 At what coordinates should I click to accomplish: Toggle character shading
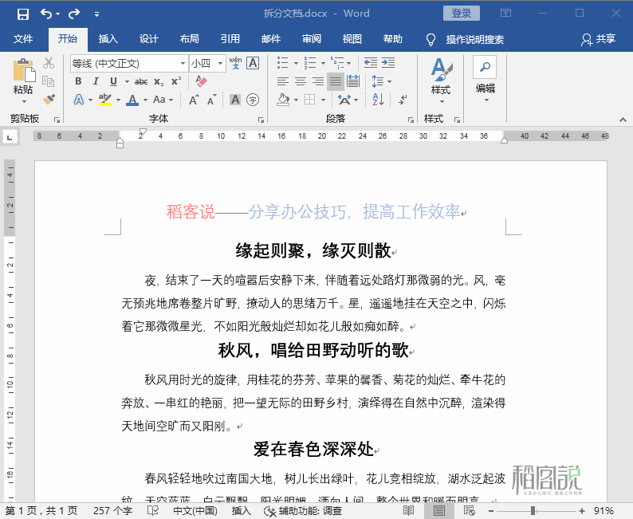coord(235,100)
